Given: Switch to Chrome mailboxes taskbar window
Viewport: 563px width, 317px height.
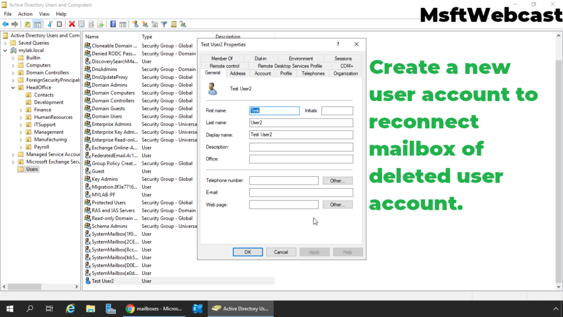Looking at the screenshot, I should [154, 308].
